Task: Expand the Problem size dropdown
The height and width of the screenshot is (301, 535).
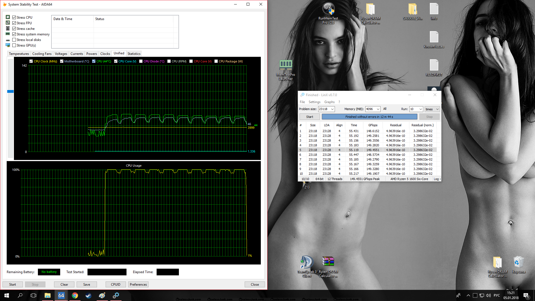Action: coord(332,109)
